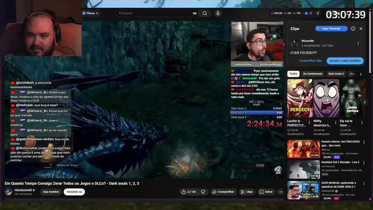Dislike the video with thumbs-down
This screenshot has width=373, height=210.
203,192
